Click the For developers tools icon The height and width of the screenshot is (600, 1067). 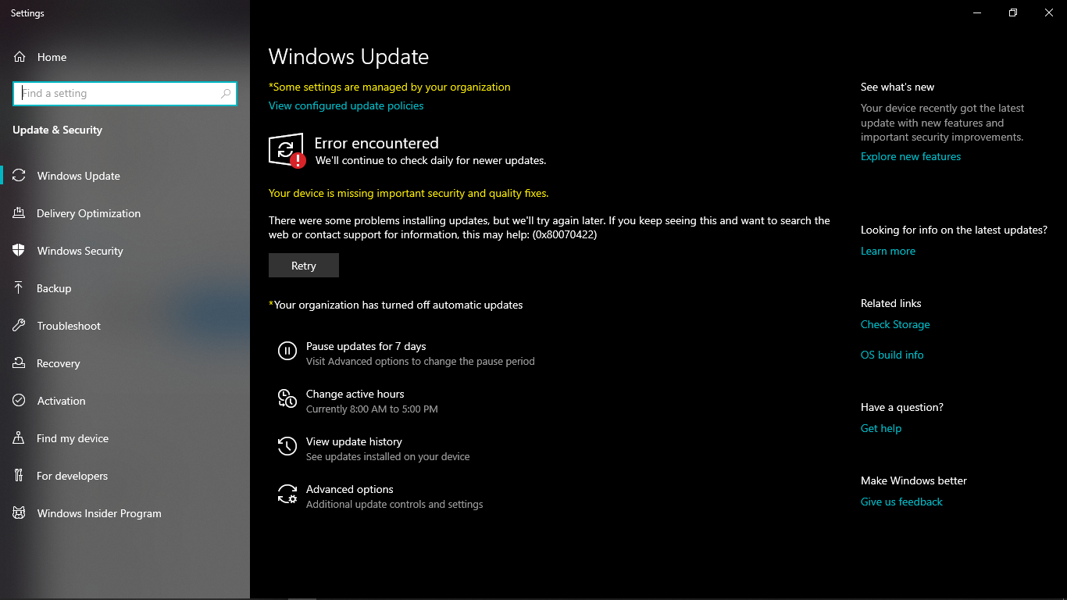coord(20,476)
